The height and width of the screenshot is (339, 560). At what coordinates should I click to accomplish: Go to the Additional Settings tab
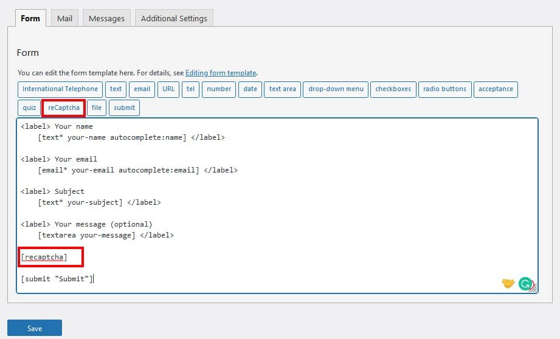pyautogui.click(x=174, y=18)
